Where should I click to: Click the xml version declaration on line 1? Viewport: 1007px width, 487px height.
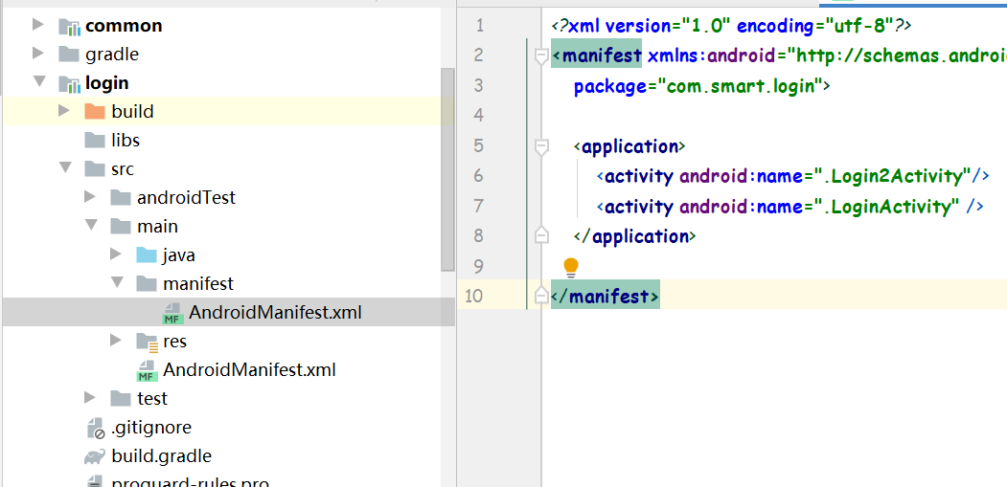tap(732, 26)
